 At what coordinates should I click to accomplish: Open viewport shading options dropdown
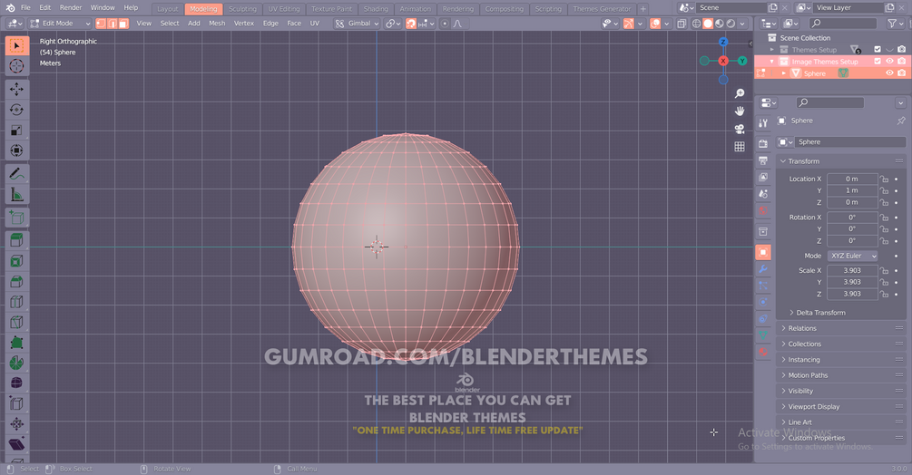(x=742, y=24)
